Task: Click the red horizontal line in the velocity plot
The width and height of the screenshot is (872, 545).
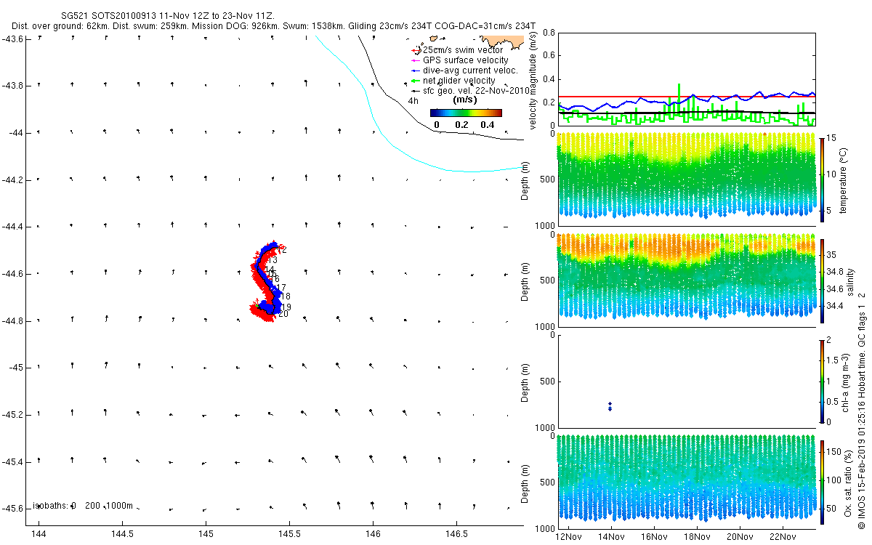Action: [686, 96]
